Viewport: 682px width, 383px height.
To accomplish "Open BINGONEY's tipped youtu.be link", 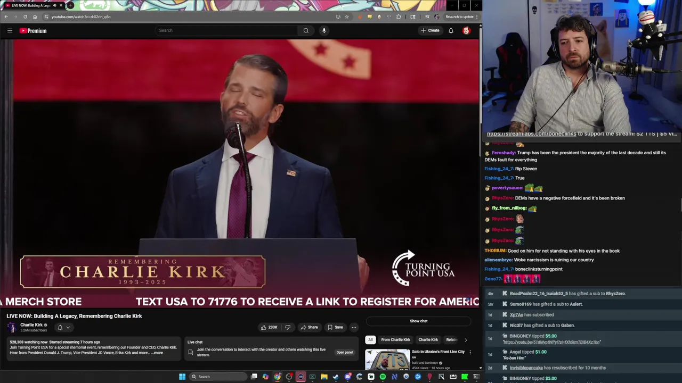I will click(551, 342).
